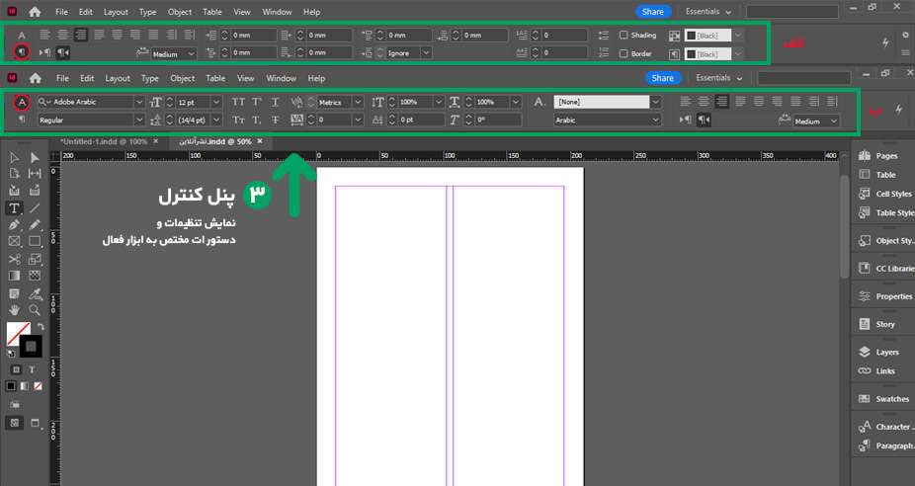
Task: Open the Swatches panel
Action: click(891, 399)
